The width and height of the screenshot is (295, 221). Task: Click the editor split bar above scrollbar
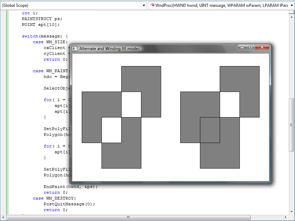click(x=292, y=12)
